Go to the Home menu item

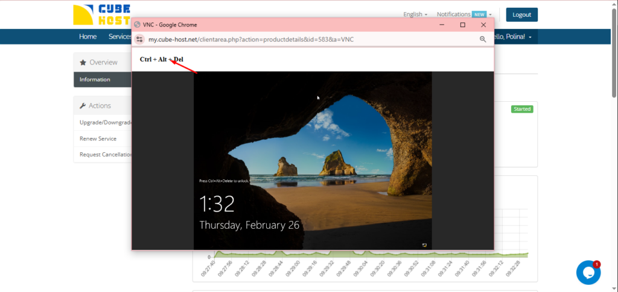click(88, 37)
